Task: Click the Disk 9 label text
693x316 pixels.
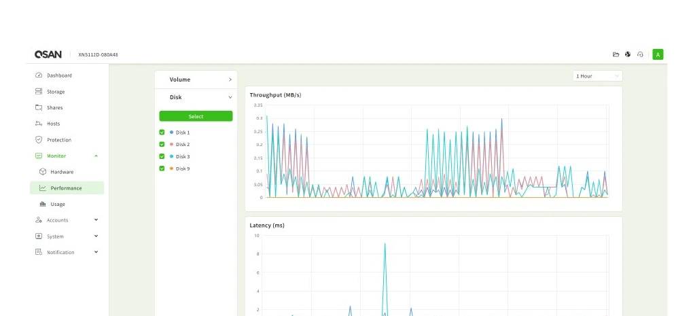Action: click(x=183, y=169)
